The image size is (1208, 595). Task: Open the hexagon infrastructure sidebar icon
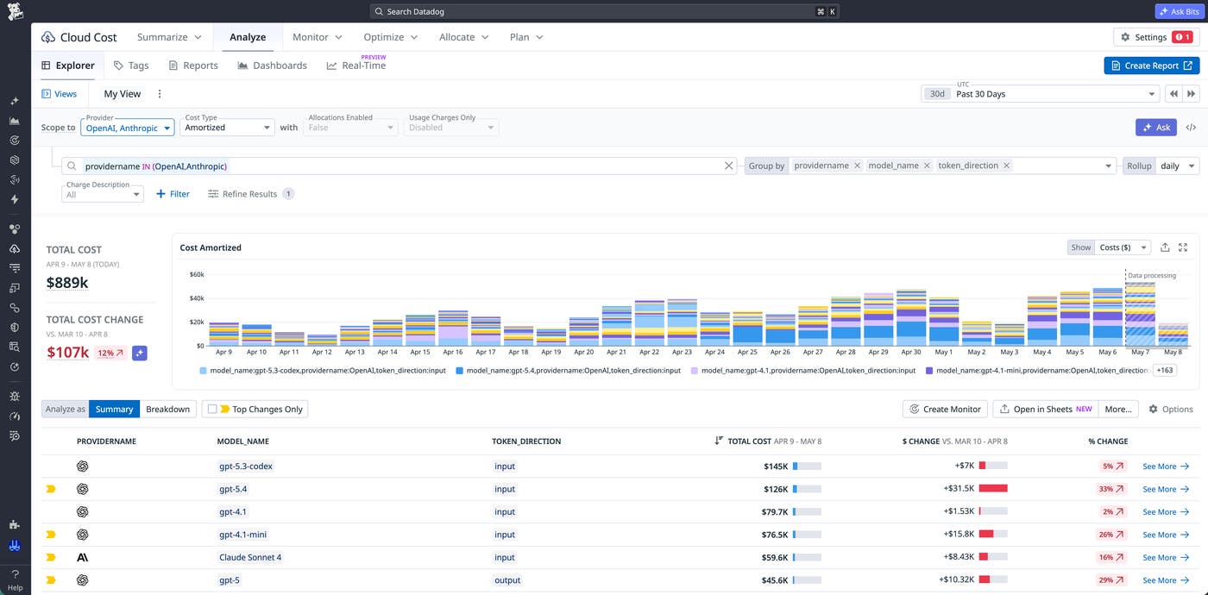tap(15, 160)
